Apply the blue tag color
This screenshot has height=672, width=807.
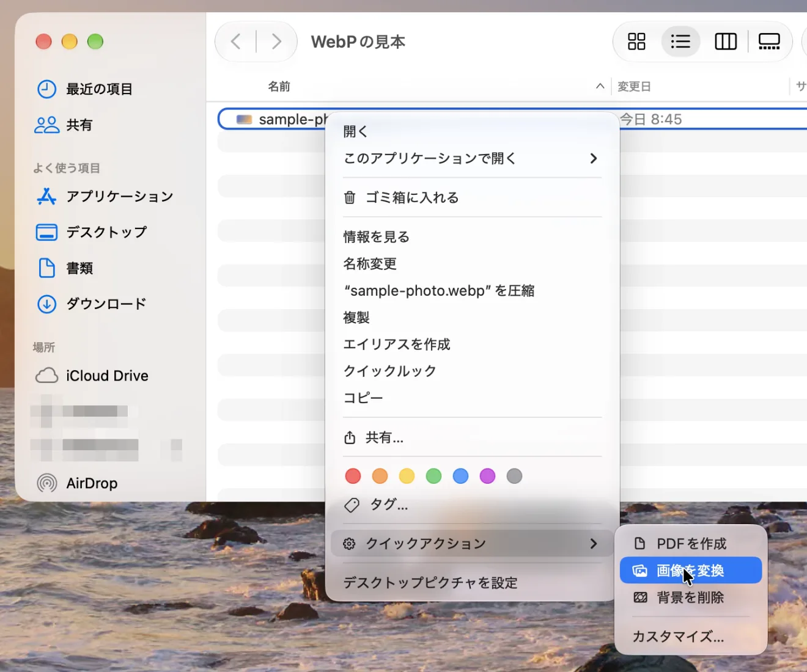tap(460, 476)
